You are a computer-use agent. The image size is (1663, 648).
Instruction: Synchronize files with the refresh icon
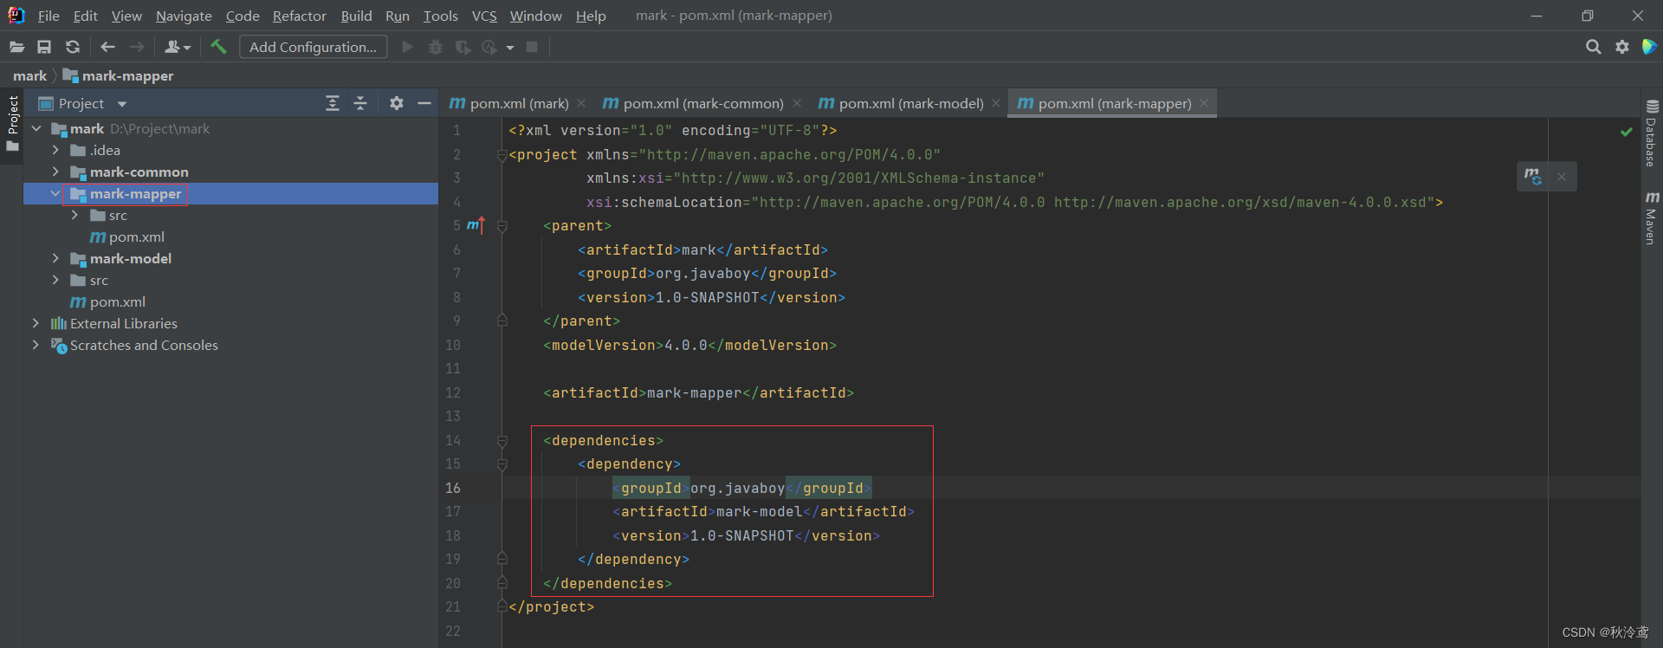(x=73, y=47)
